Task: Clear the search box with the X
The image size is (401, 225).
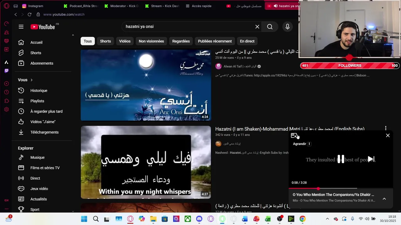Action: click(x=257, y=27)
